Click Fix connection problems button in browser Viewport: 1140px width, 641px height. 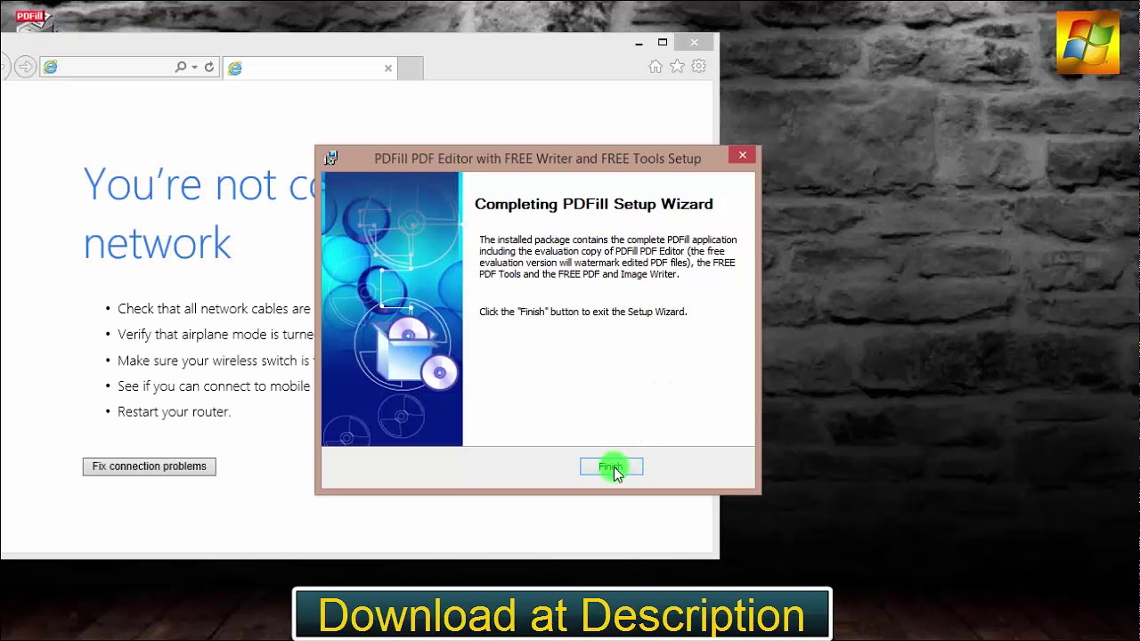149,467
